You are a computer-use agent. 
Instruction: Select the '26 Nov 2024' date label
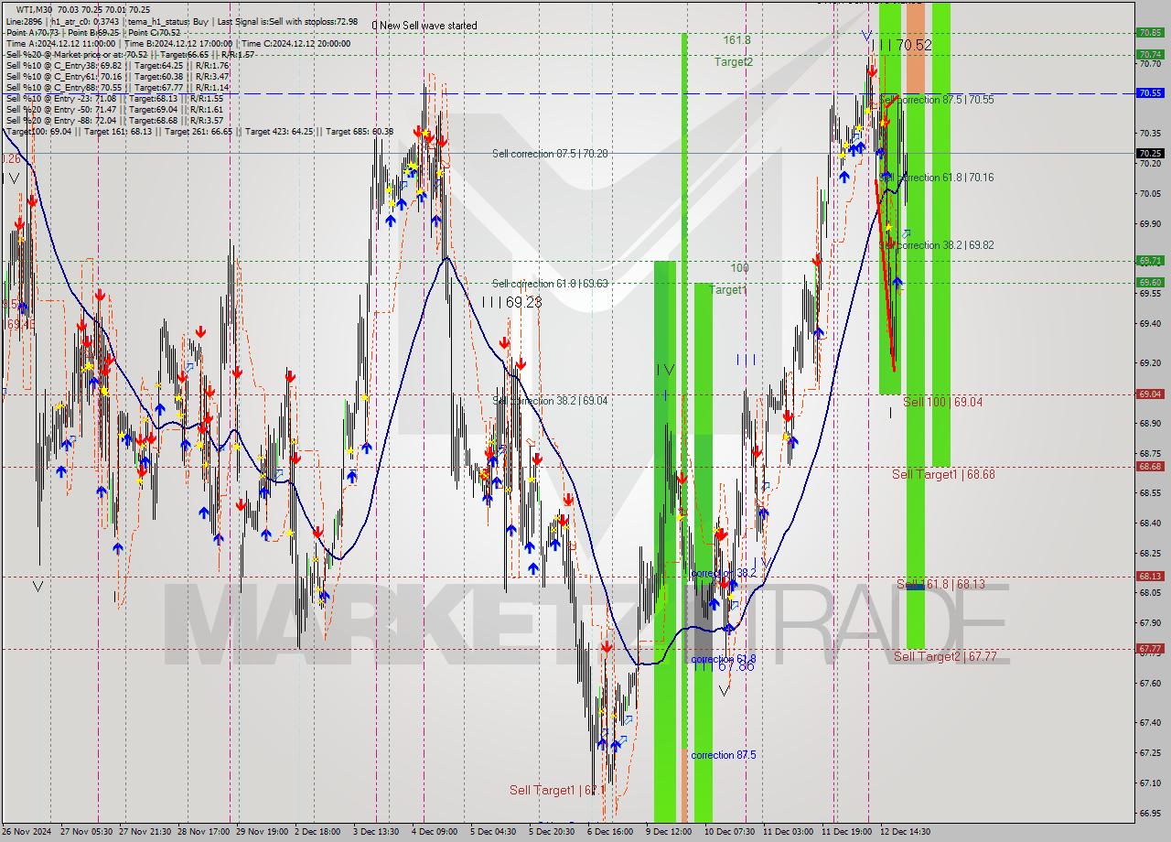[27, 832]
